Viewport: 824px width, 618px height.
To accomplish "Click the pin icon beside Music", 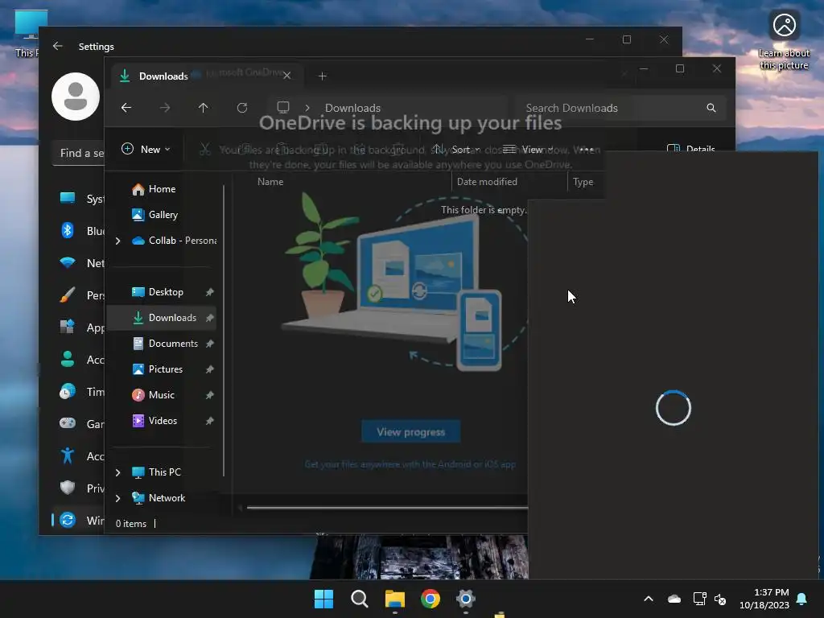I will click(210, 394).
